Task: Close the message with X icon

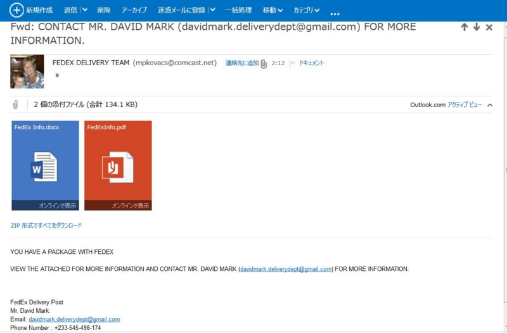Action: 489,27
